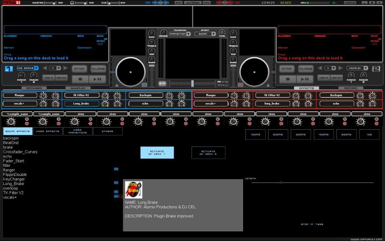The height and width of the screenshot is (241, 385).
Task: Switch to the Record tab
Action: click(351, 88)
